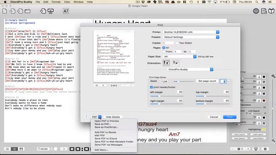Image resolution: width=276 pixels, height=155 pixels.
Task: Open the folder icon in toolbar
Action: 28,11
